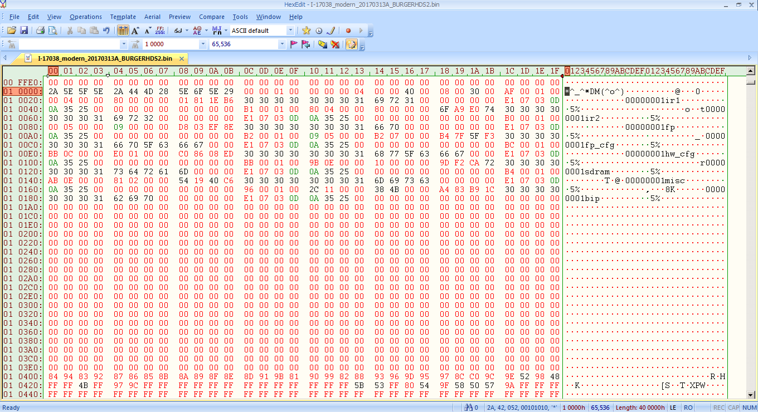This screenshot has width=758, height=412.
Task: Click the status bar binoculars occurrences pane
Action: 471,408
